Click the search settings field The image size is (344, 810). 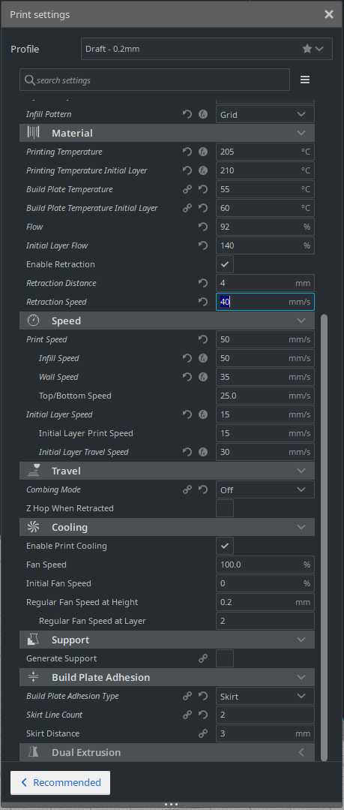click(154, 80)
